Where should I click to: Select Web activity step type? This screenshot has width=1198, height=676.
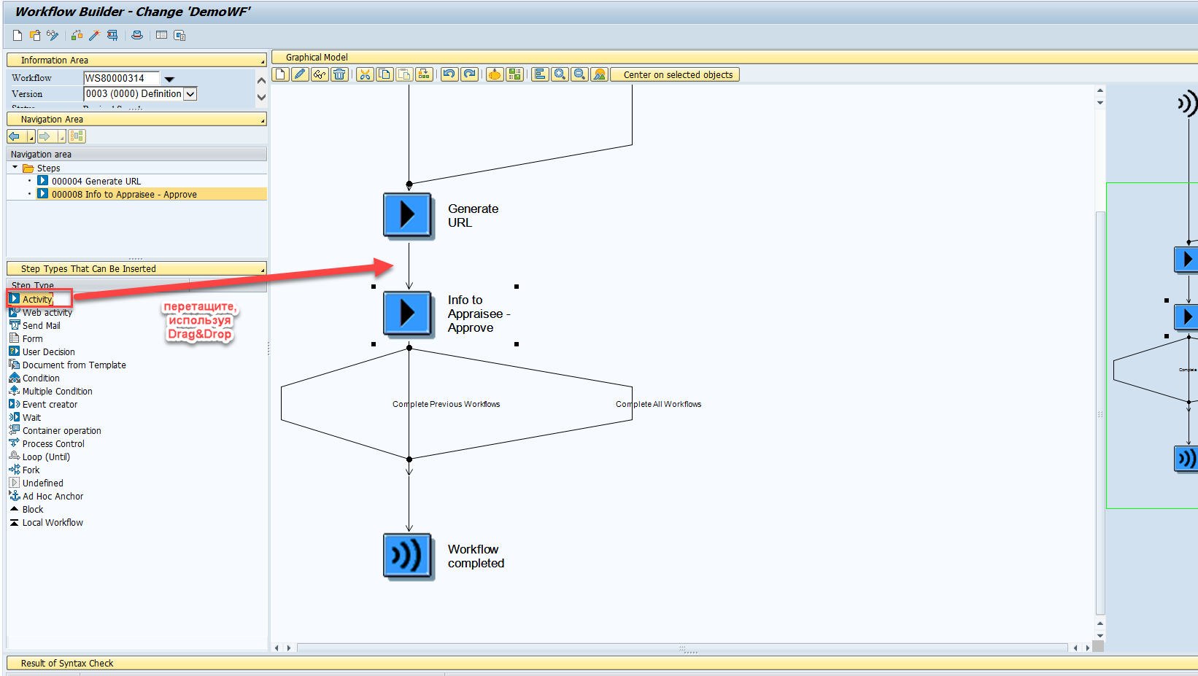(x=47, y=312)
